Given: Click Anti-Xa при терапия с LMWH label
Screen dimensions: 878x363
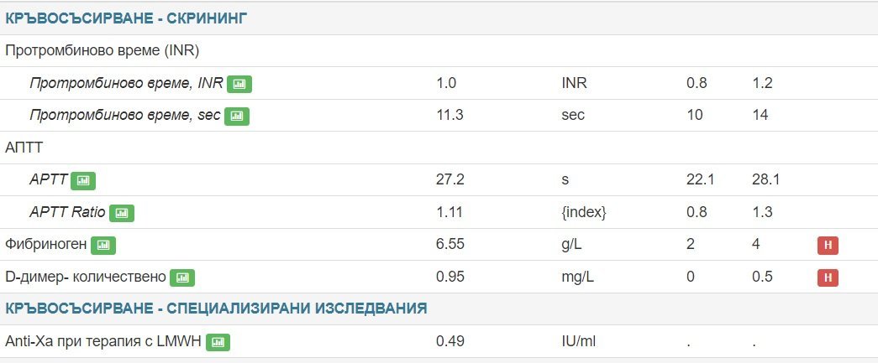Looking at the screenshot, I should click(x=103, y=341).
